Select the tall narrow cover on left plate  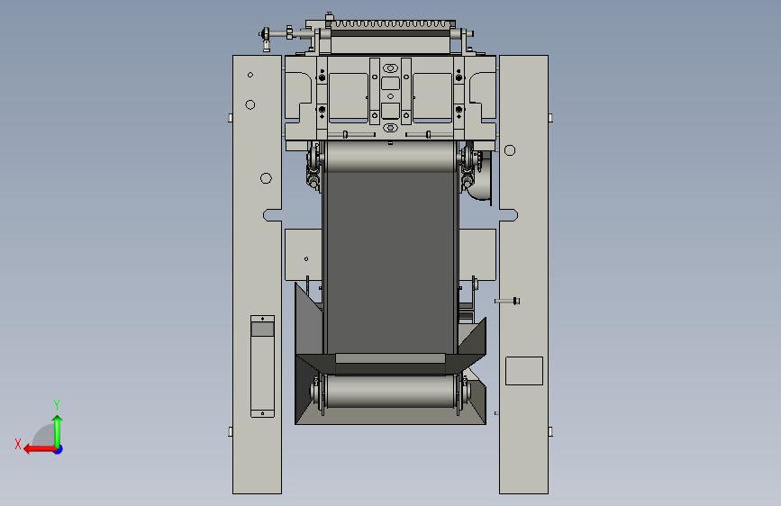[x=262, y=366]
